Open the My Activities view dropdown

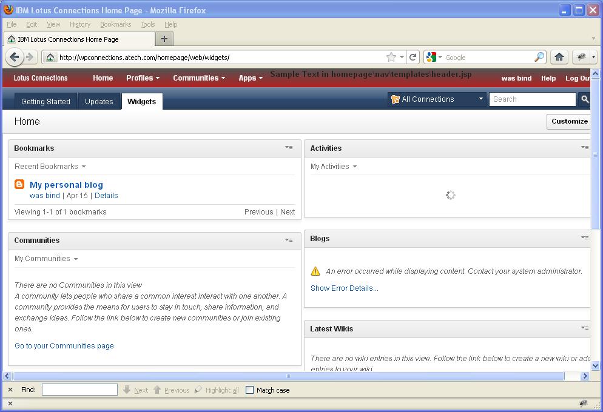coord(334,166)
